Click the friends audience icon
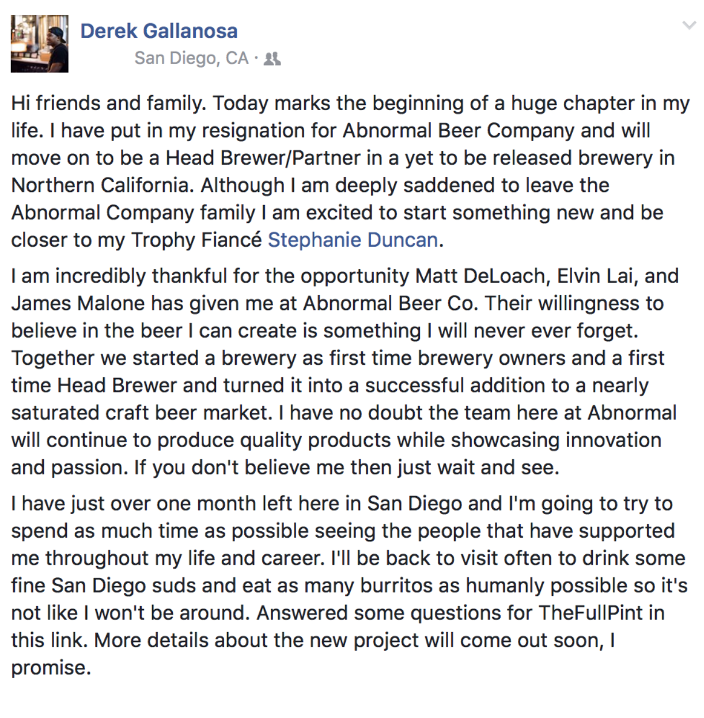This screenshot has width=704, height=718. point(272,59)
